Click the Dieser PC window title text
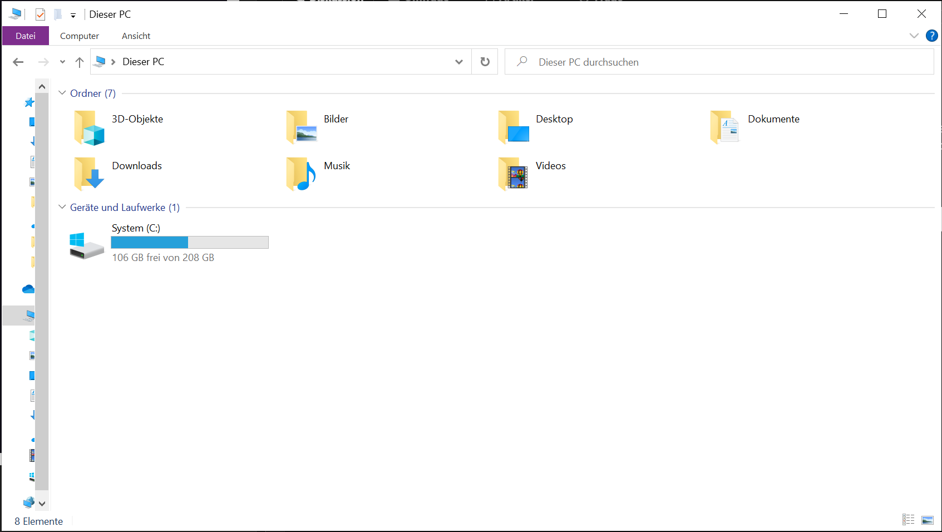Viewport: 942px width, 532px height. (110, 14)
